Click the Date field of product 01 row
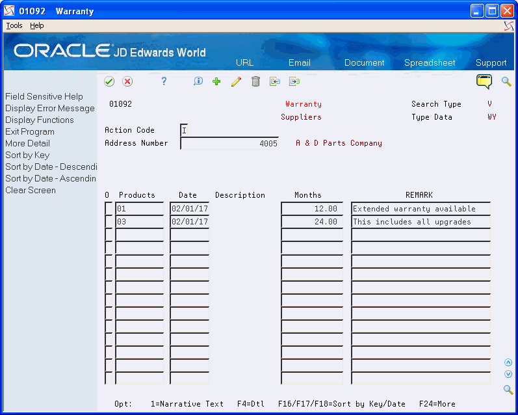518x415 pixels. click(x=190, y=209)
